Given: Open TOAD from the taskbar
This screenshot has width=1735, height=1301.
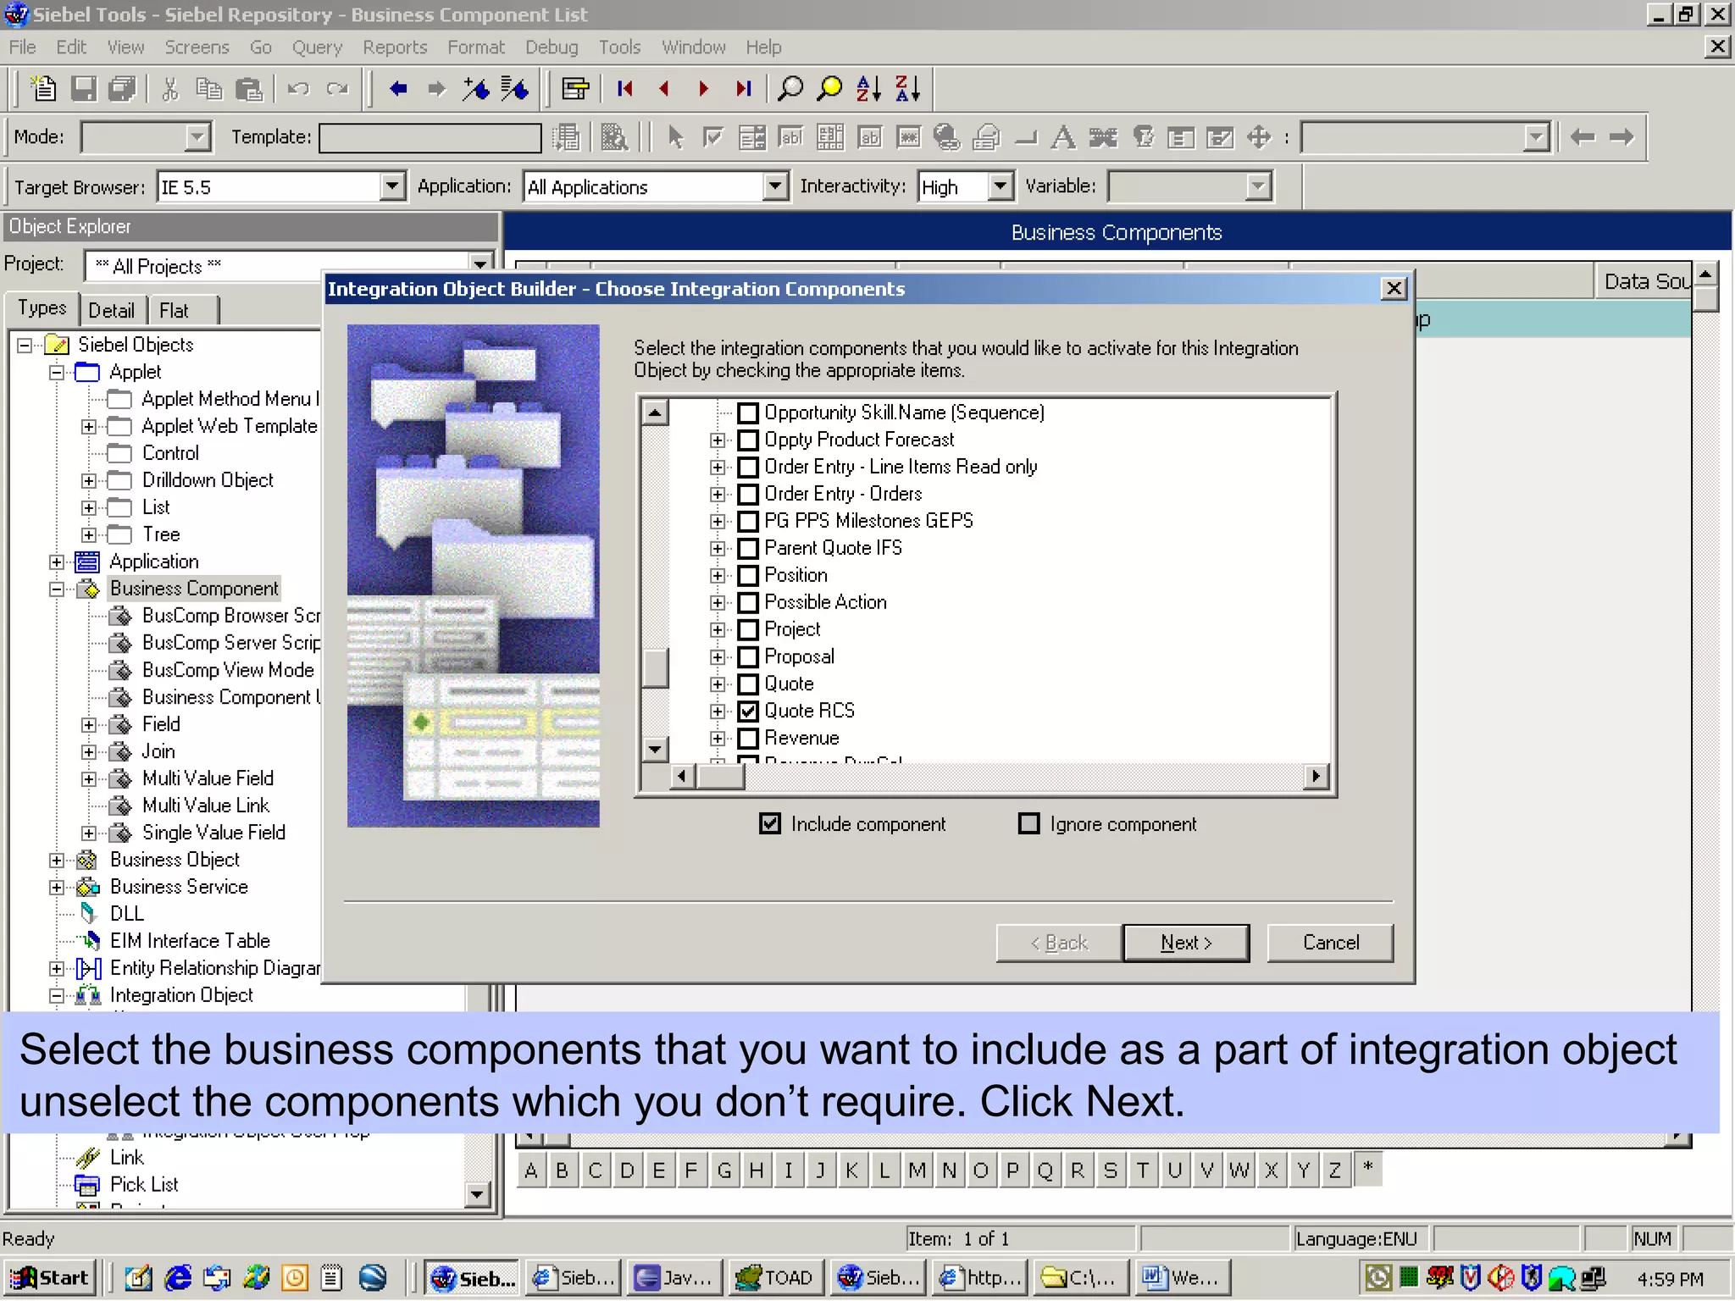Looking at the screenshot, I should click(x=775, y=1277).
